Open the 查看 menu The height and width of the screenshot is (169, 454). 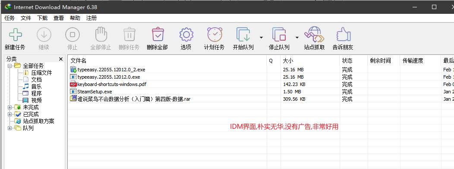59,18
